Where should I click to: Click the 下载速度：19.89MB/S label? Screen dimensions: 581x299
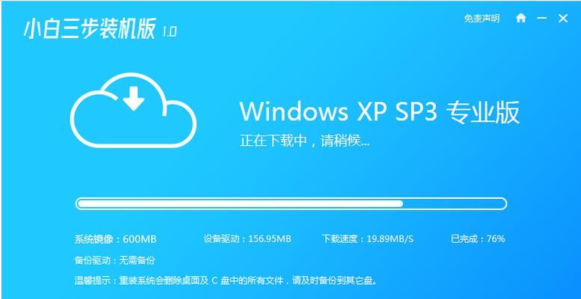pyautogui.click(x=368, y=239)
